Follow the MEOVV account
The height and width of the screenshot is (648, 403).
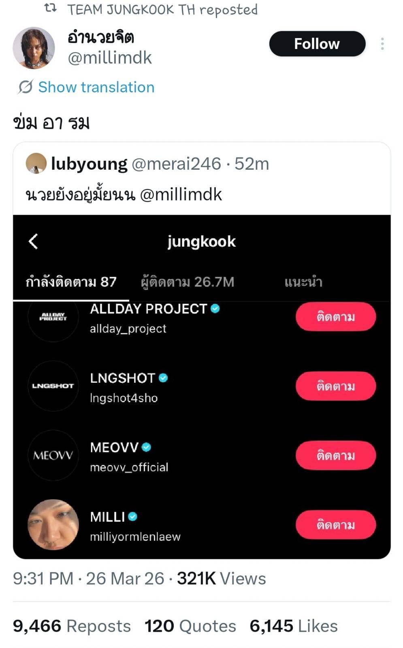[335, 456]
